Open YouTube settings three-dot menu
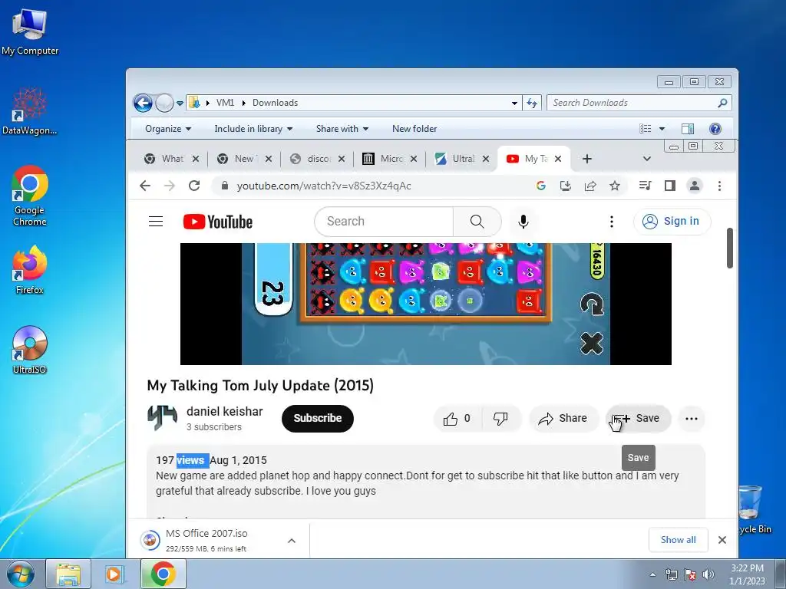 click(611, 222)
